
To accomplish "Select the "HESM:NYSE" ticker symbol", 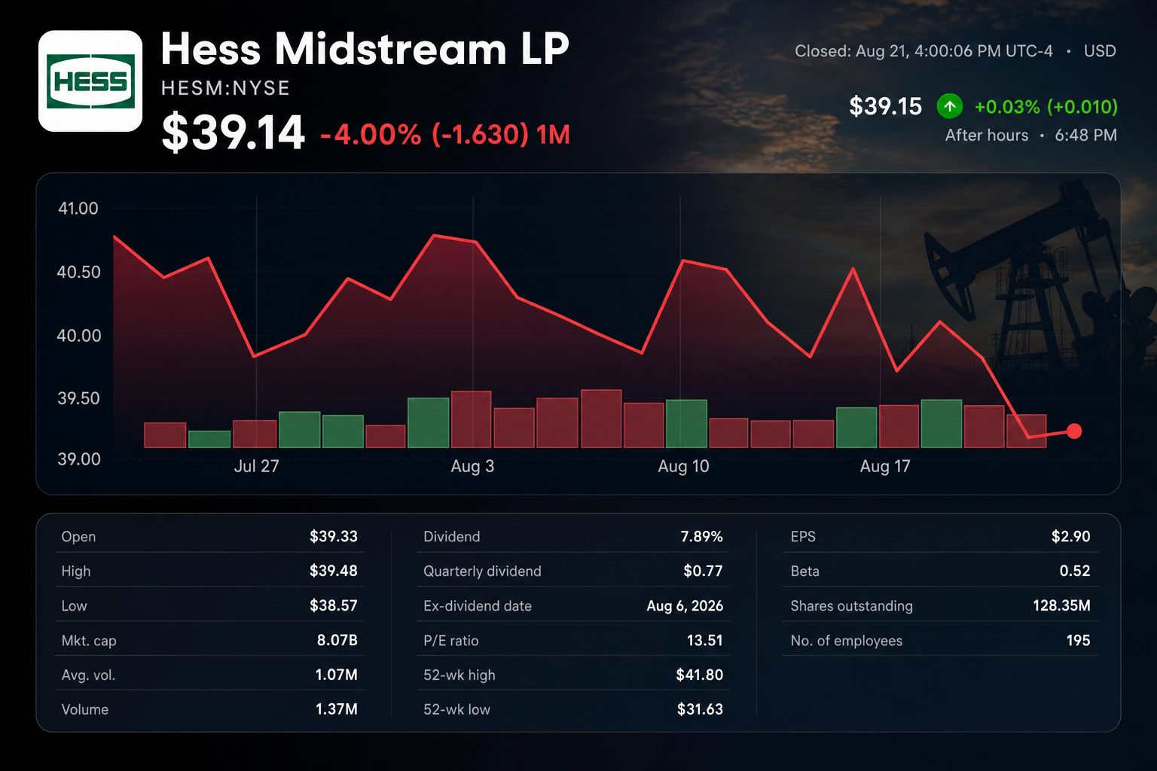I will tap(225, 88).
